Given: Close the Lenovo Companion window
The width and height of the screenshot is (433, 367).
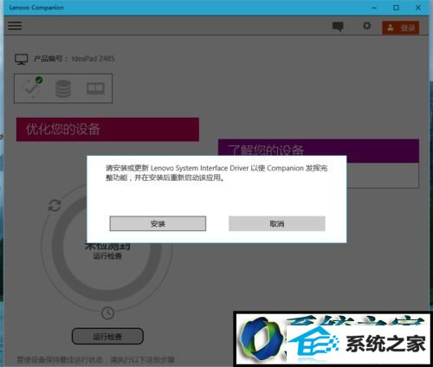Looking at the screenshot, I should [x=418, y=8].
